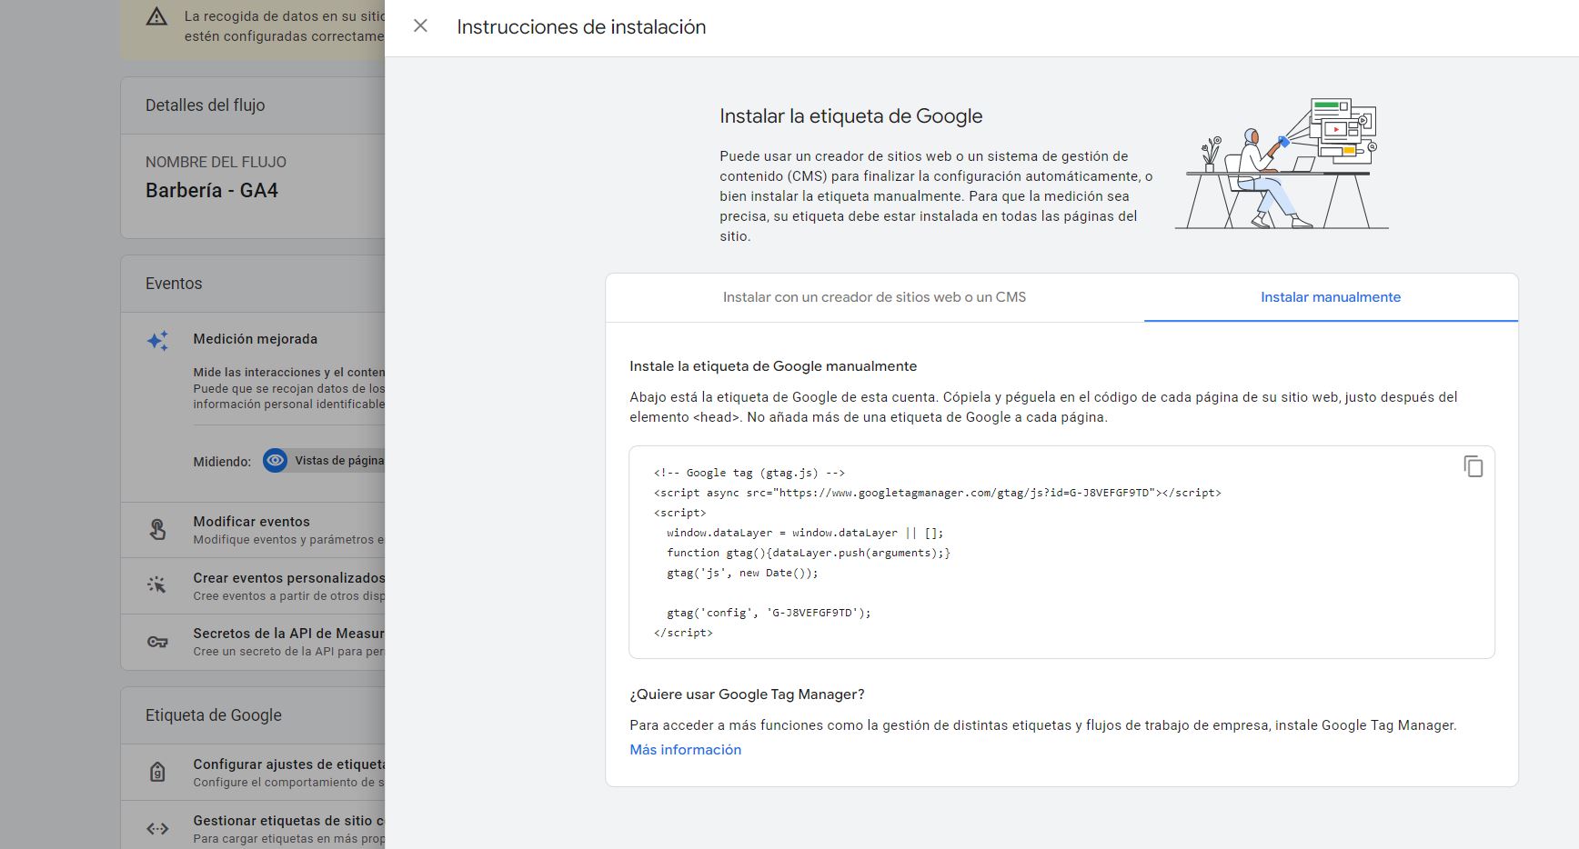Close the Instrucciones de instalación panel

(x=420, y=26)
